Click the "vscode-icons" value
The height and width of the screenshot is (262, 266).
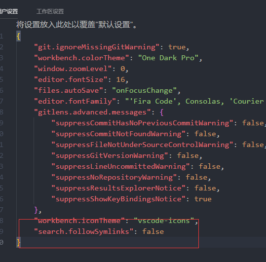coord(164,221)
